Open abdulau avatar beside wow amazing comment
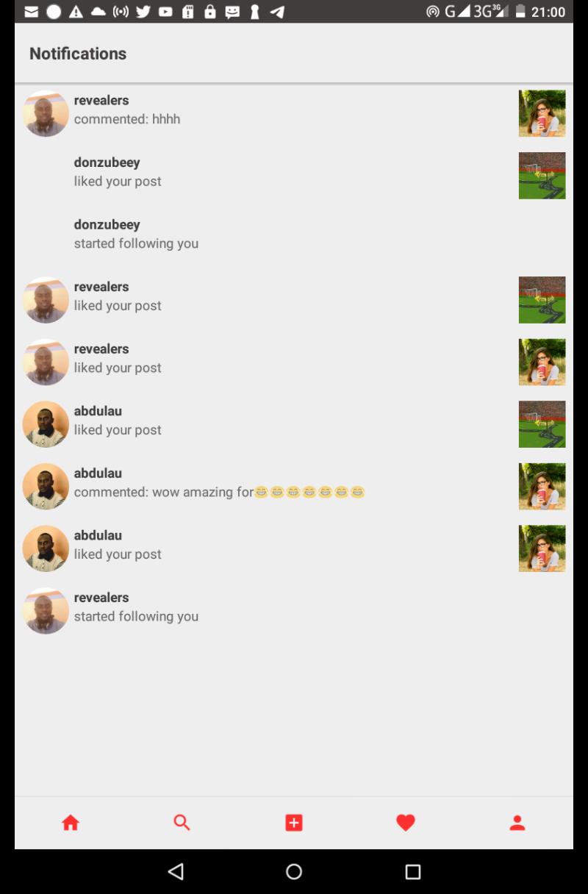 pyautogui.click(x=46, y=486)
